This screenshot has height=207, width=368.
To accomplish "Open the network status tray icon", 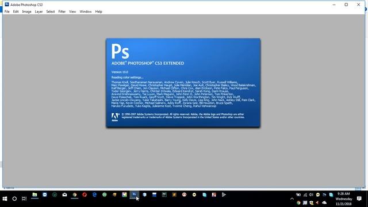I will click(305, 195).
